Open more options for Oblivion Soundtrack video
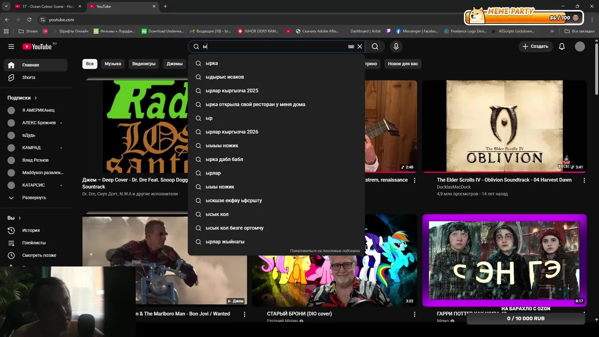The width and height of the screenshot is (599, 337). (x=584, y=180)
